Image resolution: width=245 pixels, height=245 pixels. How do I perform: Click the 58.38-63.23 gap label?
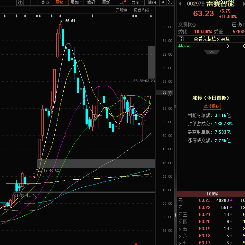point(144,81)
